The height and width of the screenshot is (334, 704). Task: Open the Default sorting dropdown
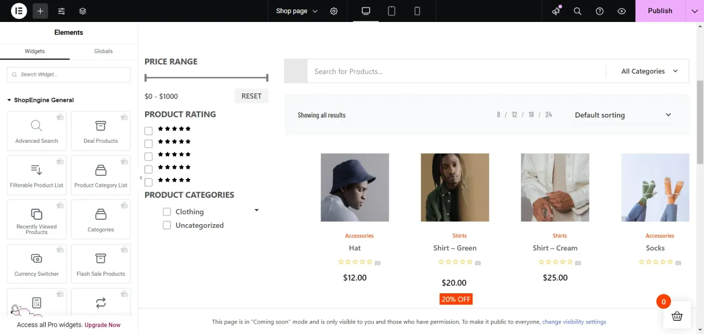click(623, 115)
